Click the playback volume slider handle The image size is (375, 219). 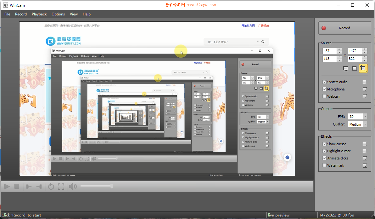click(x=111, y=186)
